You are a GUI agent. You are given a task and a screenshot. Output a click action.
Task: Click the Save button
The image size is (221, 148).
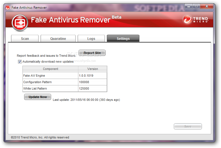(188, 126)
